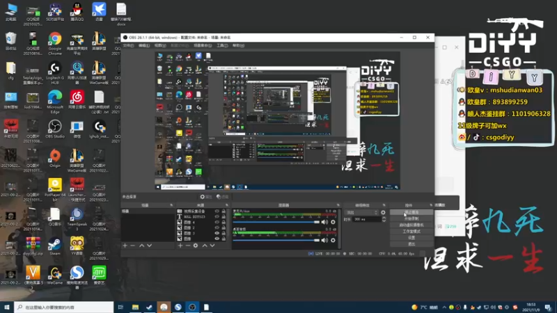Show hidden system tray icons chevron
The height and width of the screenshot is (313, 557).
tap(444, 307)
